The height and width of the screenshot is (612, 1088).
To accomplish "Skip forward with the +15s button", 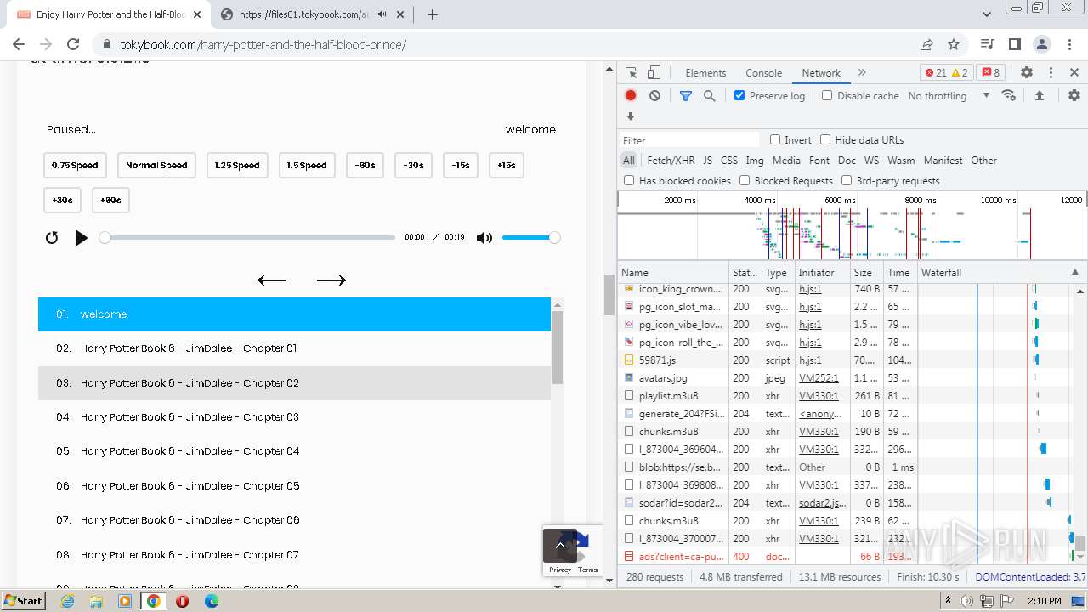I will pyautogui.click(x=507, y=166).
